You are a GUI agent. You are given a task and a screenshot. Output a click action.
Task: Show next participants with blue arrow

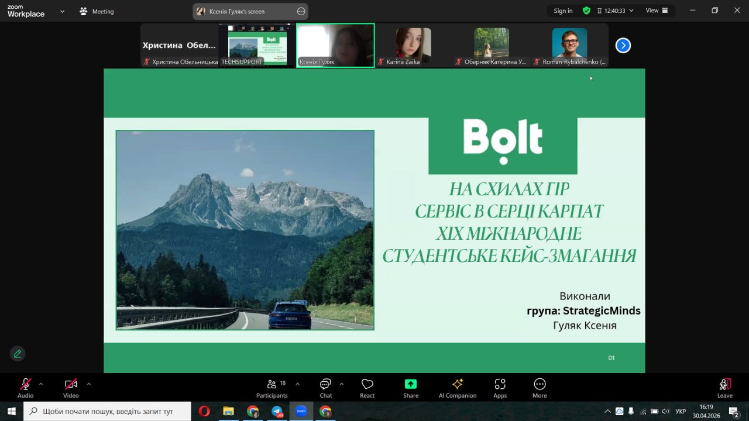click(x=623, y=45)
